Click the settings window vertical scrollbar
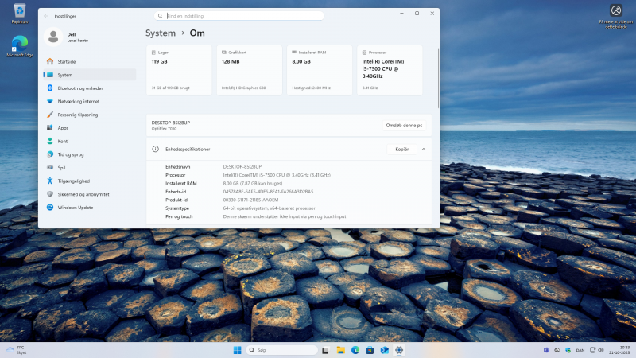 [438, 80]
